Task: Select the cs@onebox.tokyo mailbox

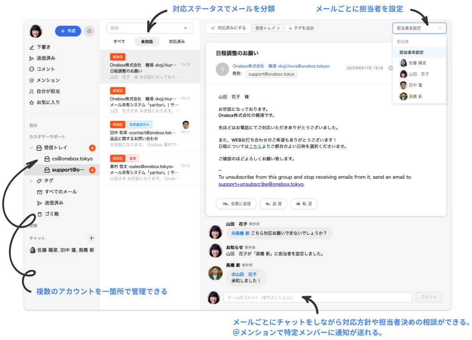Action: click(x=69, y=159)
